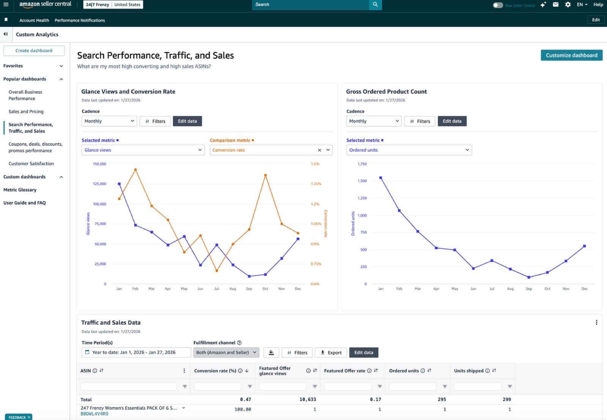Open the Glance views metric dropdown
The height and width of the screenshot is (420, 607).
tap(143, 150)
